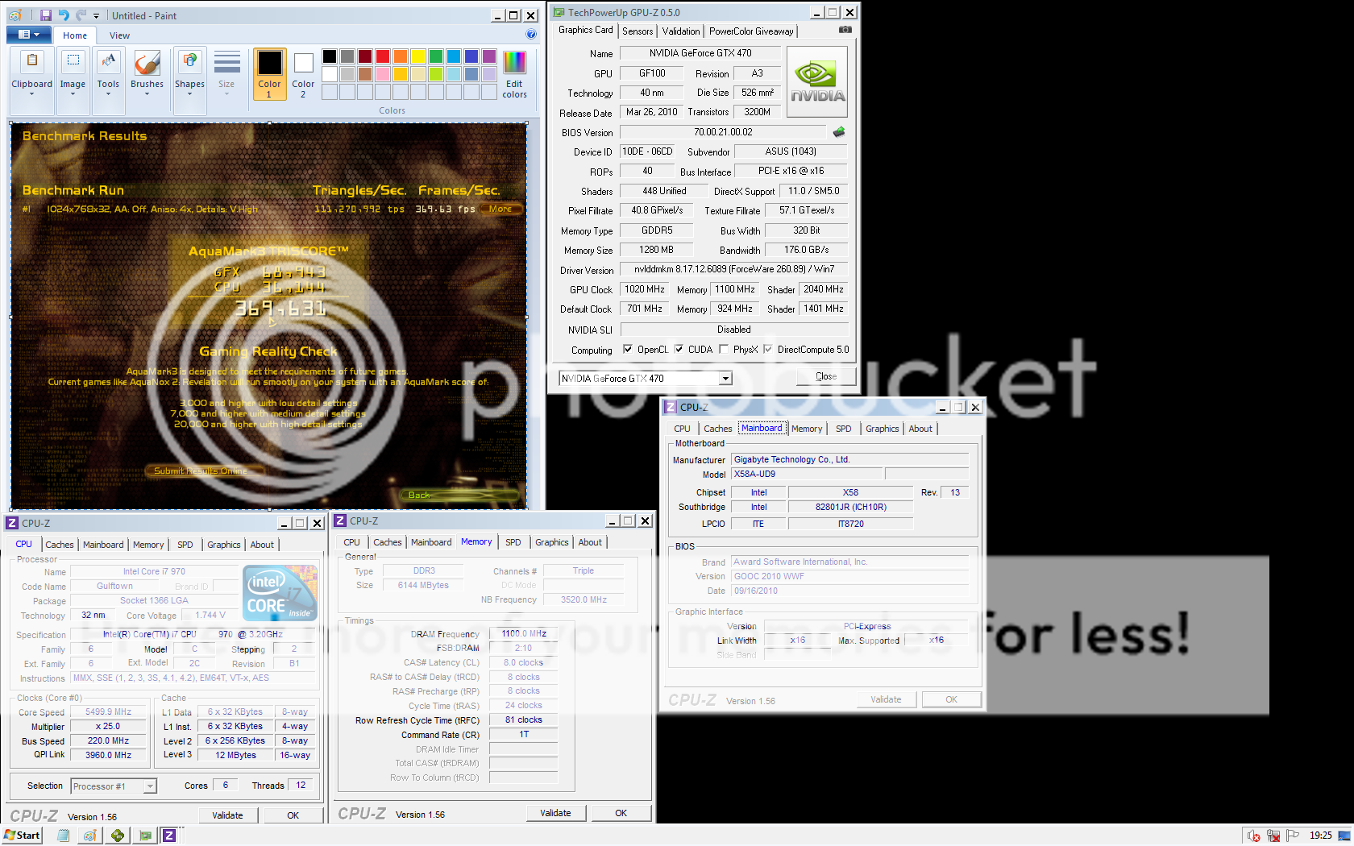Toggle the OpenCL checkbox in GPU-Z
This screenshot has width=1354, height=846.
[628, 350]
